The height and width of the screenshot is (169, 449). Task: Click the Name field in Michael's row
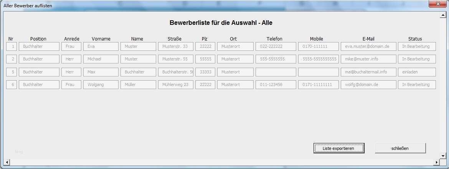point(138,59)
